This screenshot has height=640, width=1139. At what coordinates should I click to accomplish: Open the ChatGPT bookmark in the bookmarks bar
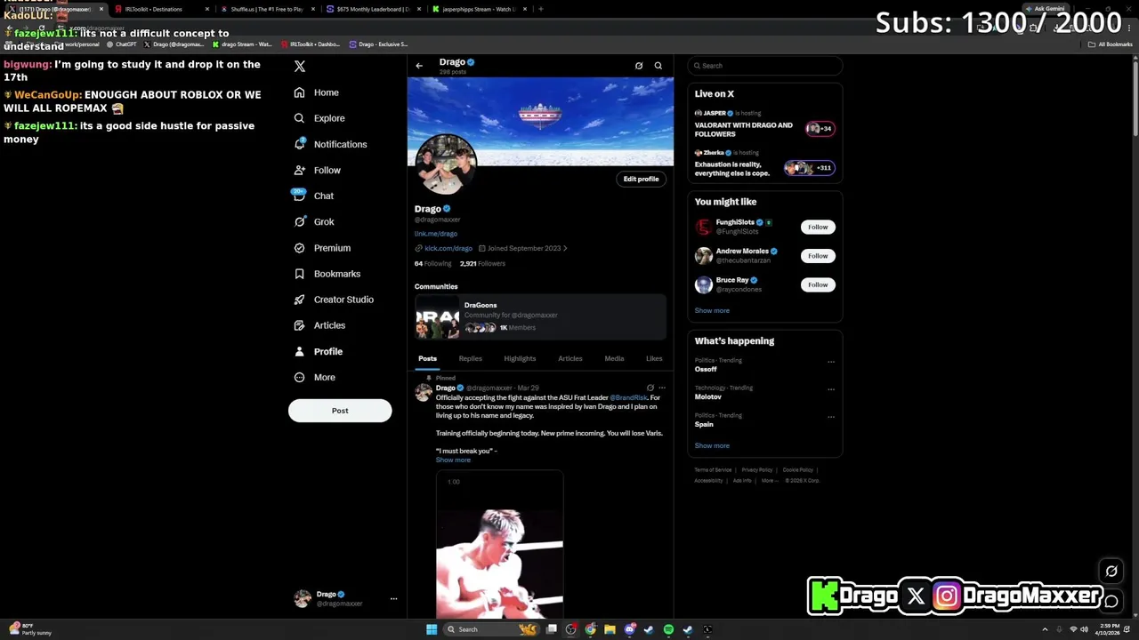click(121, 44)
